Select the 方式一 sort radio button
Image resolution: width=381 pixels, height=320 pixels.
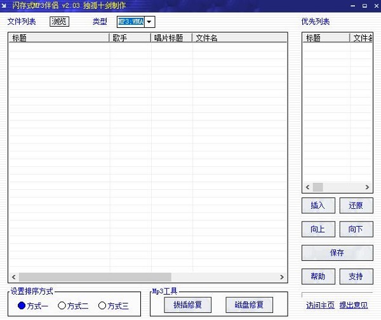click(22, 306)
